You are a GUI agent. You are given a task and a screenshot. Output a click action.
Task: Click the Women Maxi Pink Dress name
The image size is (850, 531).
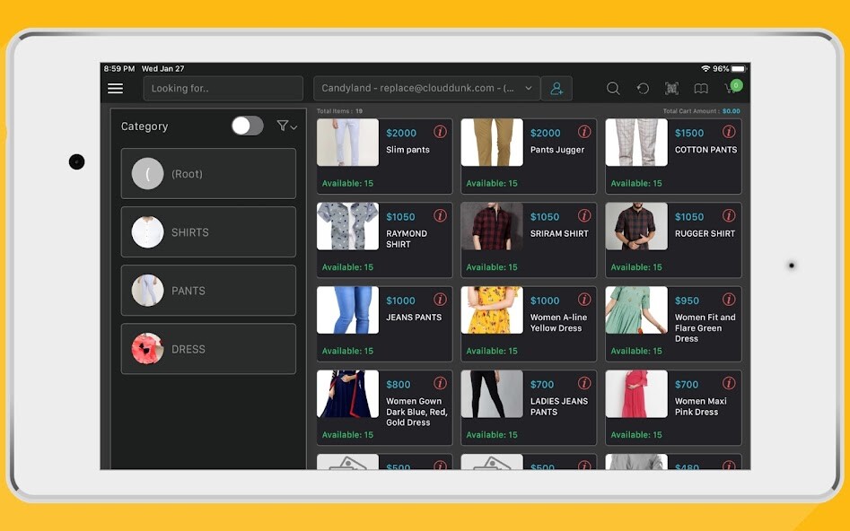[701, 406]
